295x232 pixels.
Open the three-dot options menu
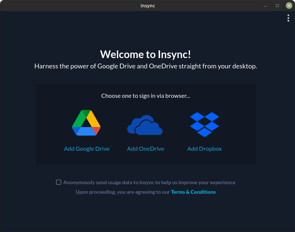[288, 18]
